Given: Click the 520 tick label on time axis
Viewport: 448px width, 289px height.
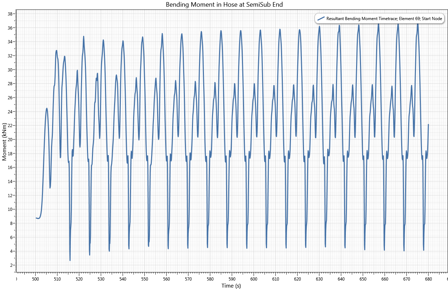Looking at the screenshot, I should tap(79, 279).
